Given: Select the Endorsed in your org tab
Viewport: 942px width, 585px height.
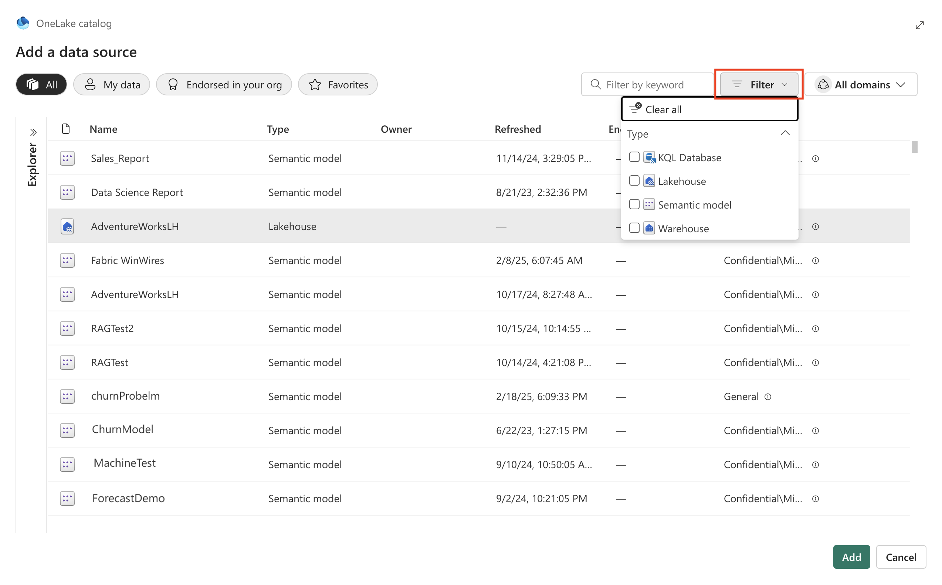Looking at the screenshot, I should coord(224,84).
